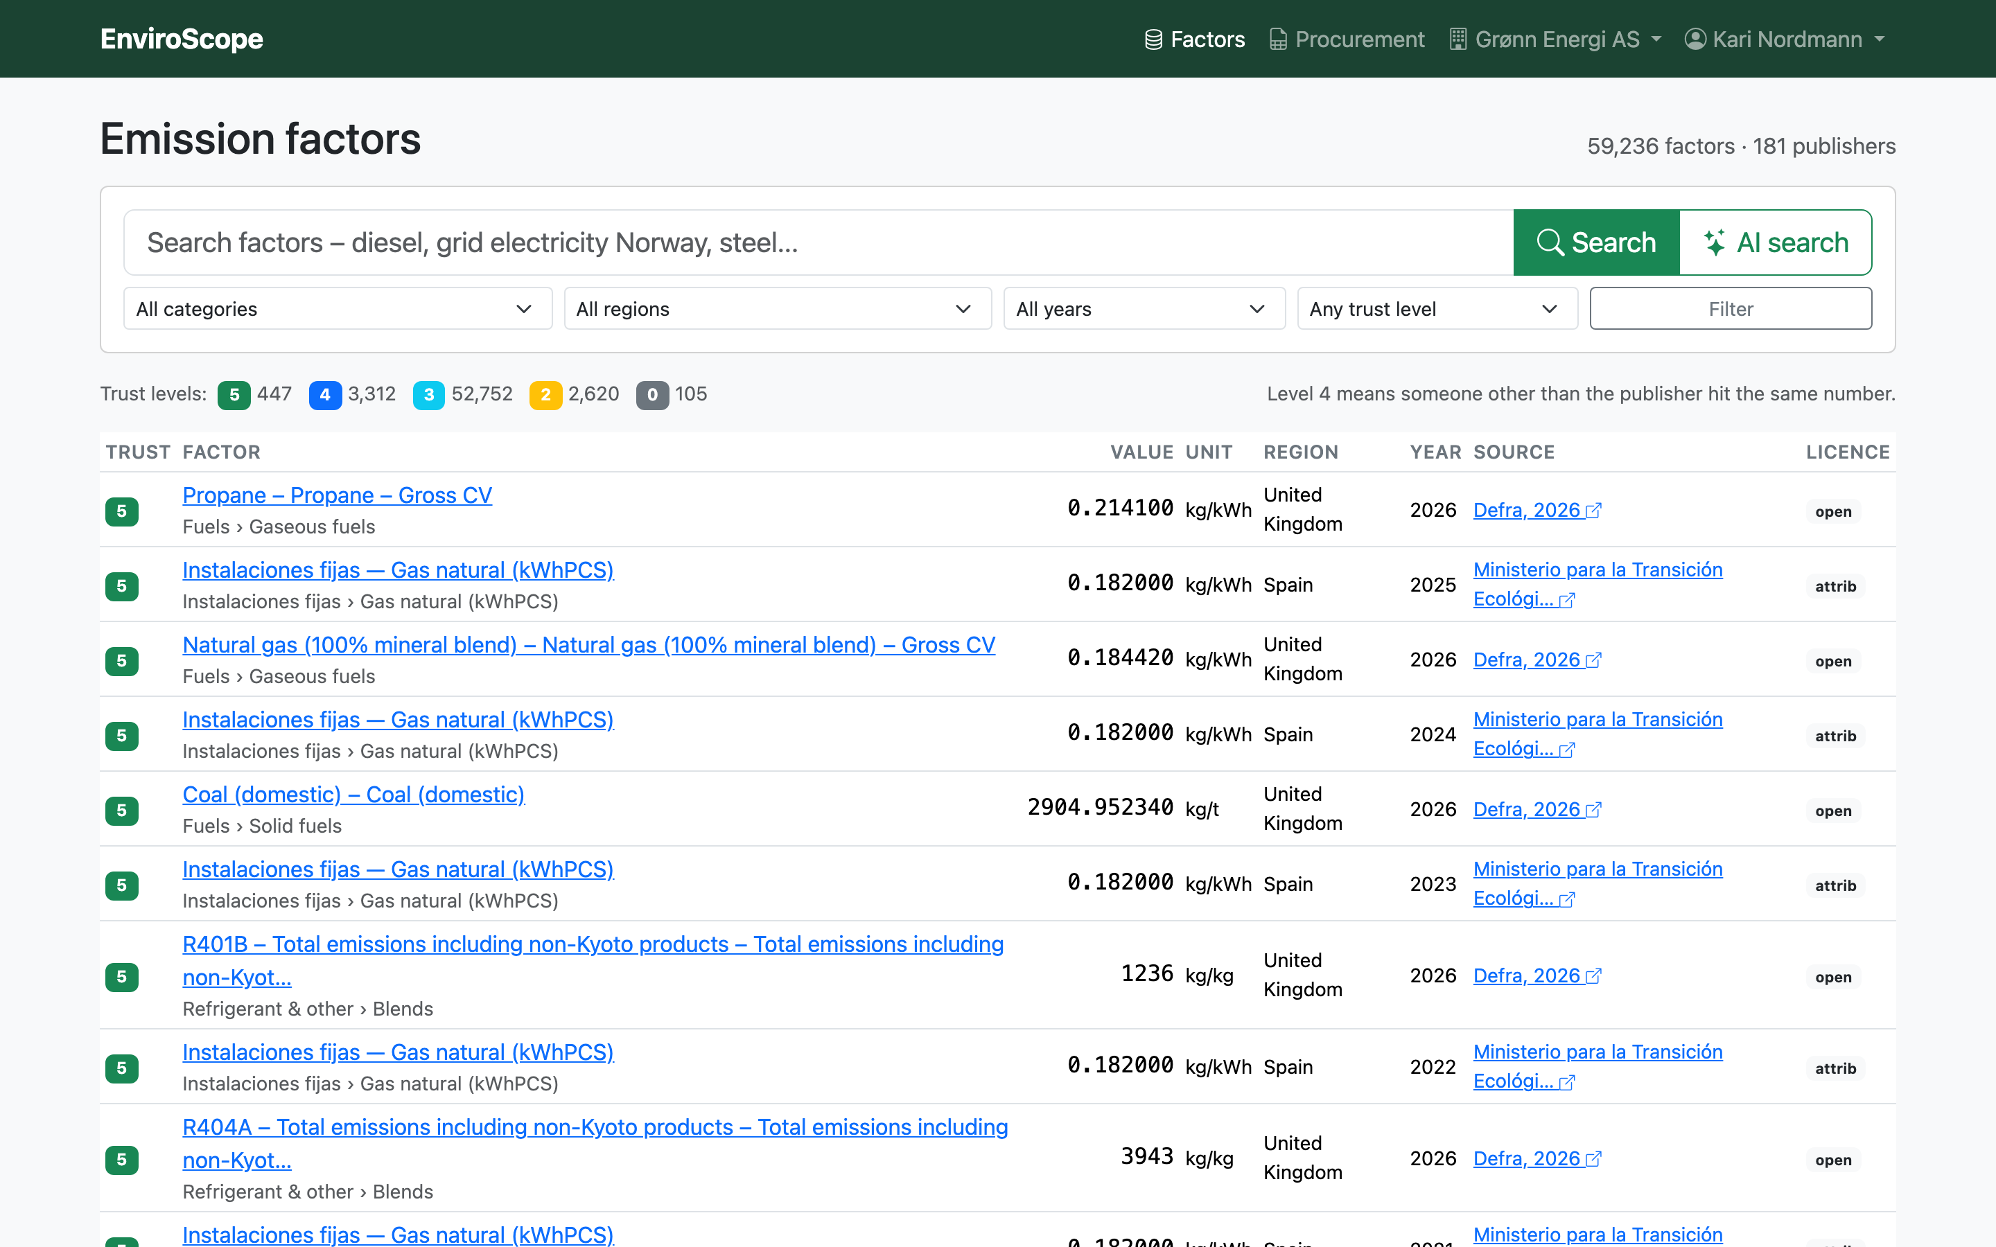Click external link icon in Propane row source
This screenshot has height=1247, width=1996.
pos(1593,511)
